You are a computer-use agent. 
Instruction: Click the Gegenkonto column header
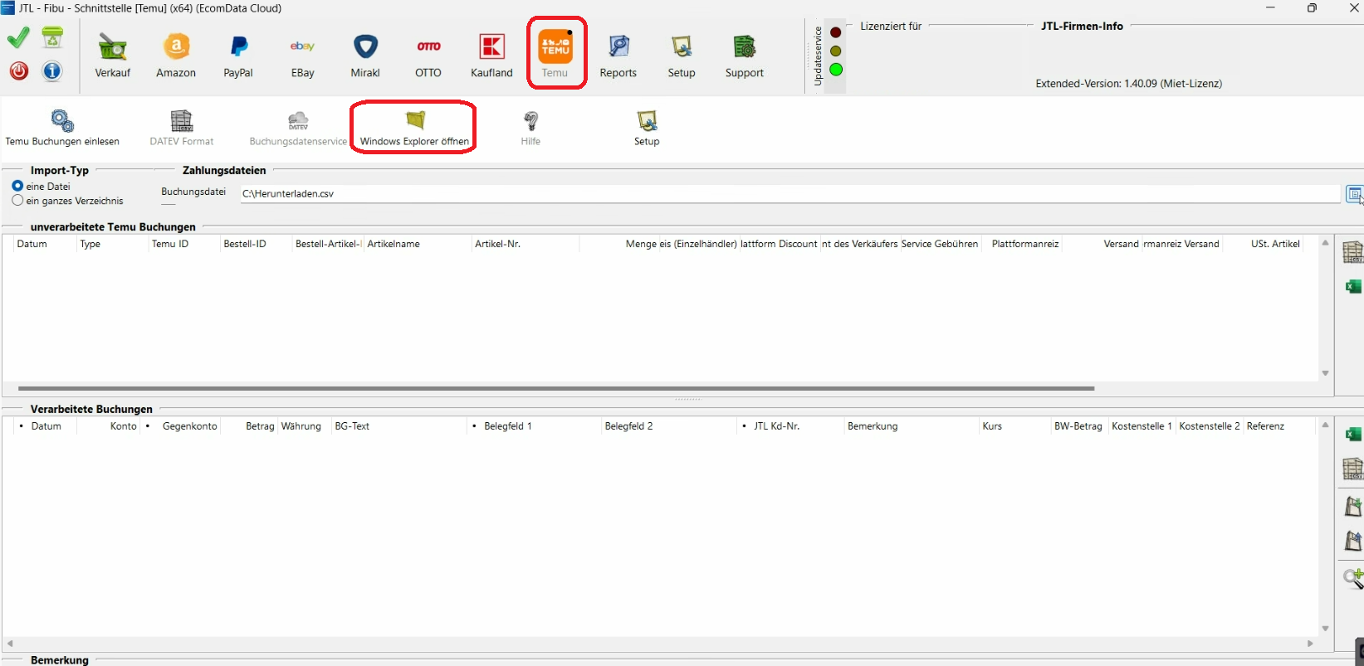189,426
